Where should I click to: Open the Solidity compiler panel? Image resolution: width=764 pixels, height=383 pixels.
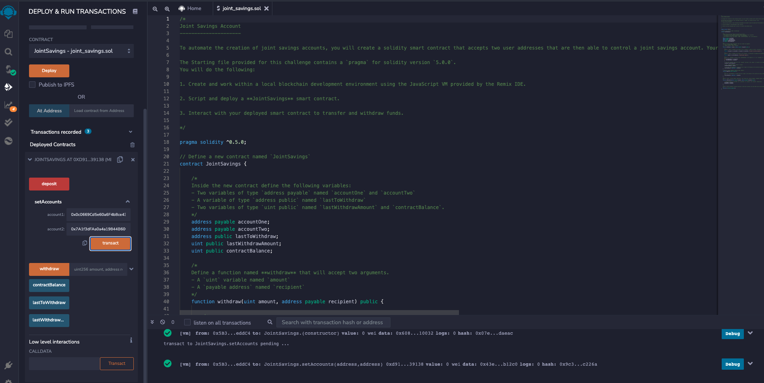click(x=9, y=69)
